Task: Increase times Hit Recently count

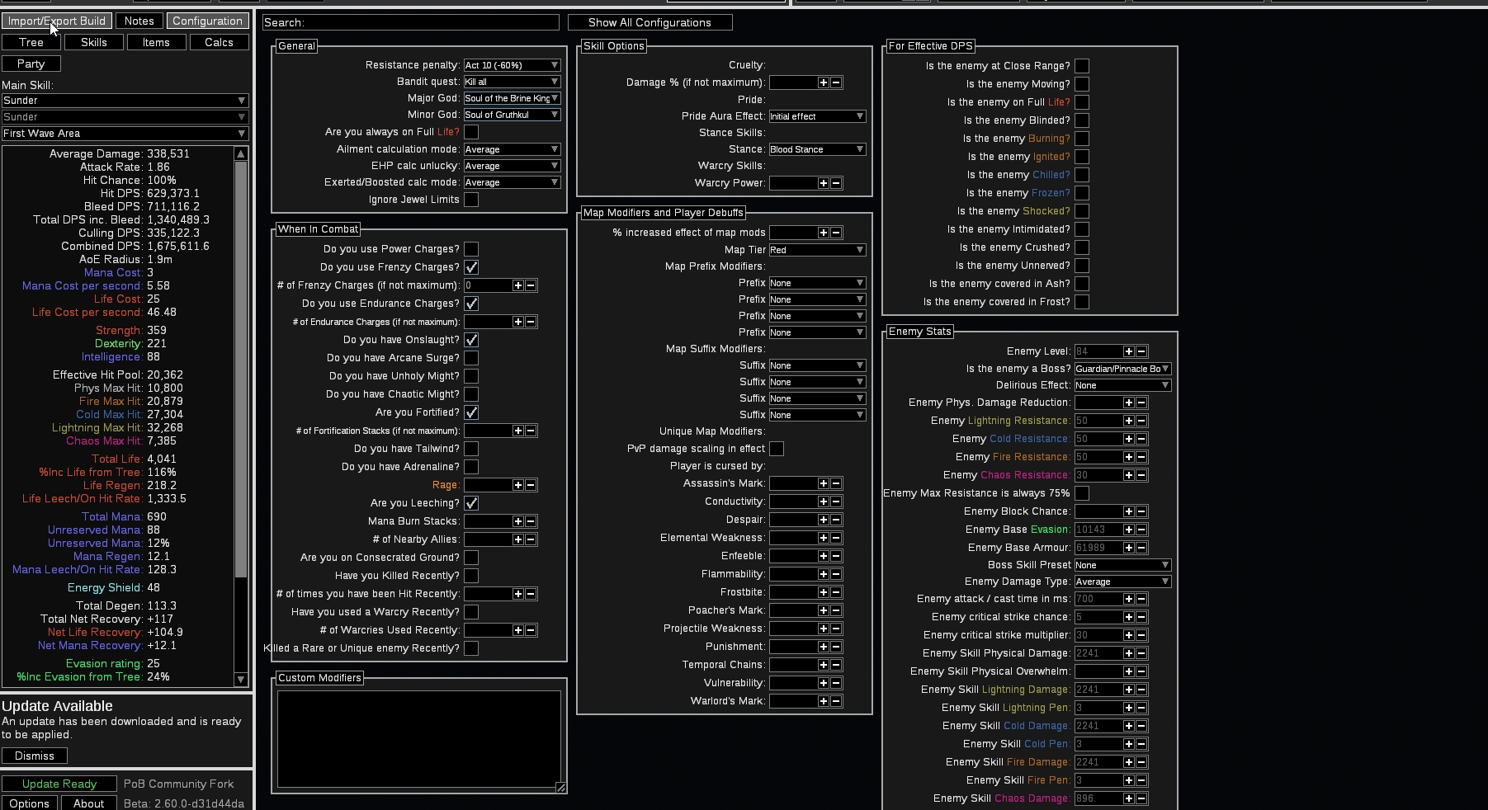Action: (517, 594)
